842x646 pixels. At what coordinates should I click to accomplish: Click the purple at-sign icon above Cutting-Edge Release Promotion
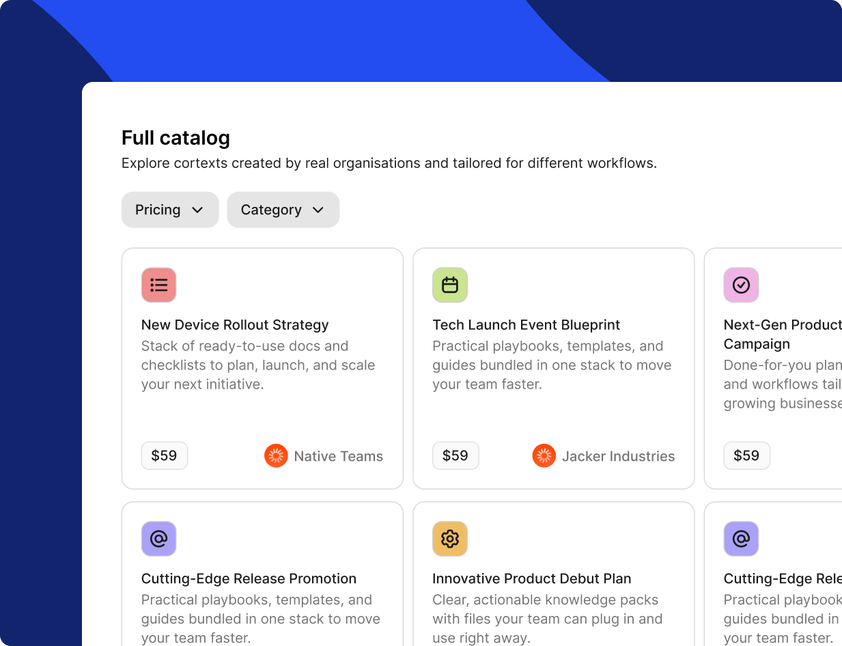tap(158, 539)
